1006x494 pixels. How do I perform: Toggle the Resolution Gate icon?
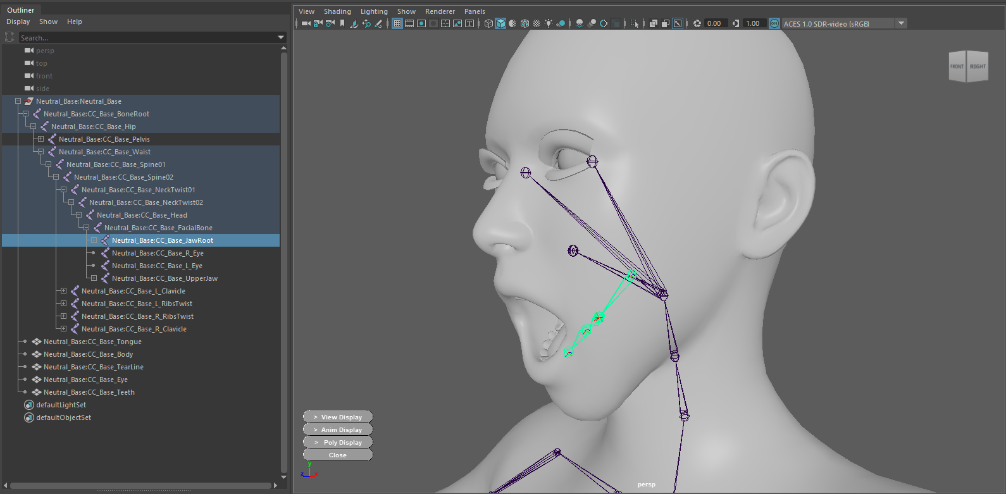point(421,23)
